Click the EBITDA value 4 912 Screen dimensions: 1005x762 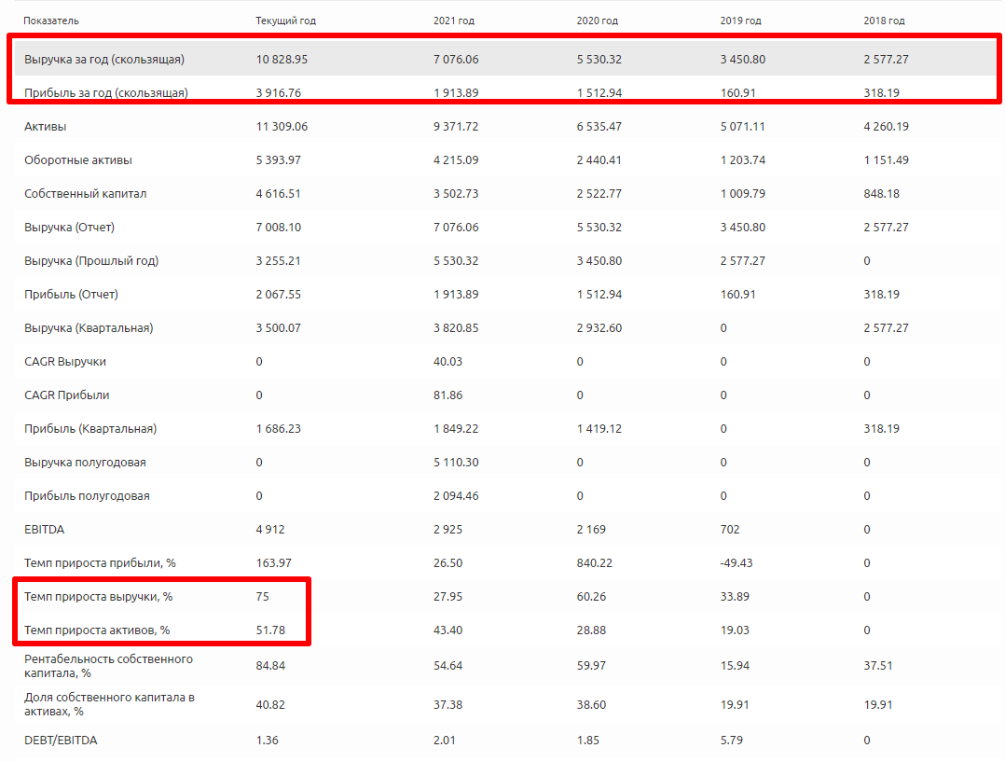[270, 529]
